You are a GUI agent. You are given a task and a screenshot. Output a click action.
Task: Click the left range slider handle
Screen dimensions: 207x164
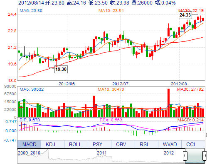(185, 156)
